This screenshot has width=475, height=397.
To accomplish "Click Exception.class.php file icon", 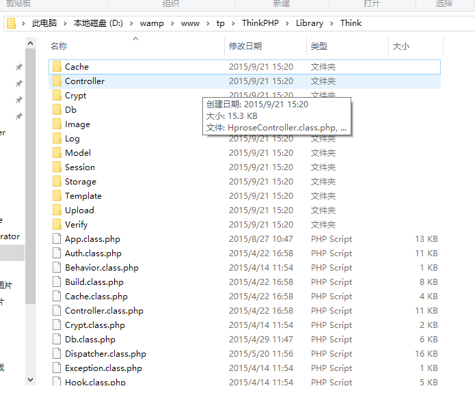I will point(57,368).
